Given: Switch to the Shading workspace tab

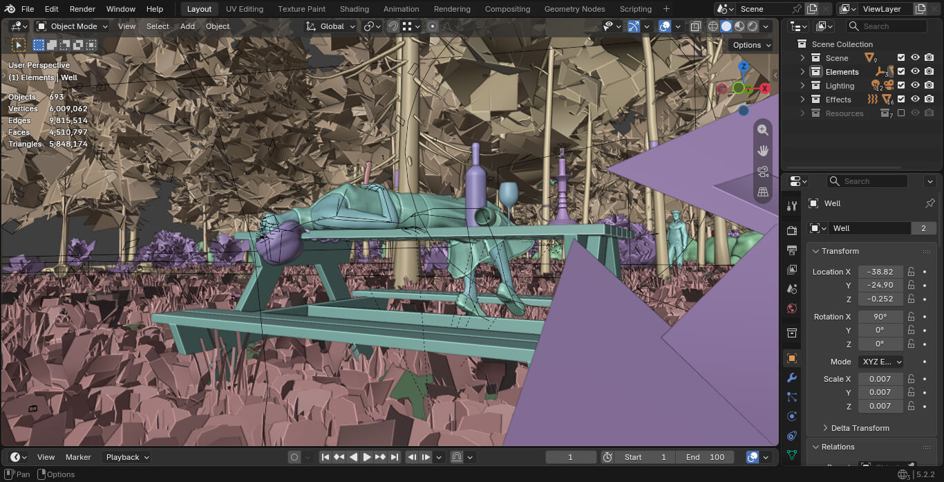Looking at the screenshot, I should click(x=354, y=9).
